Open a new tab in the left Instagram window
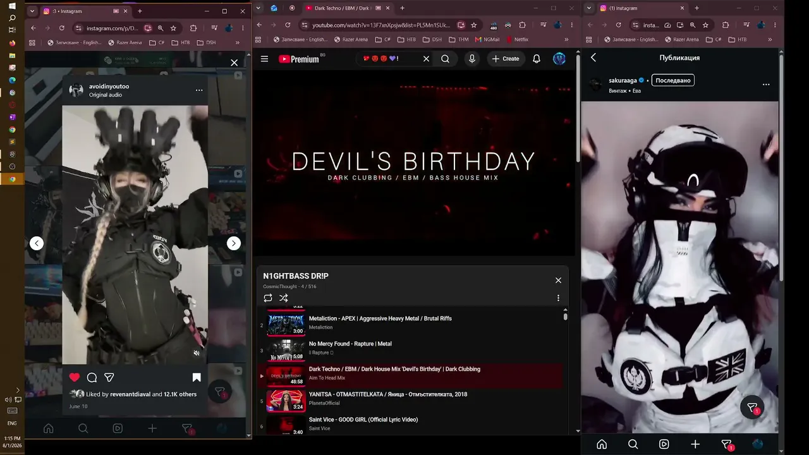 pos(140,11)
